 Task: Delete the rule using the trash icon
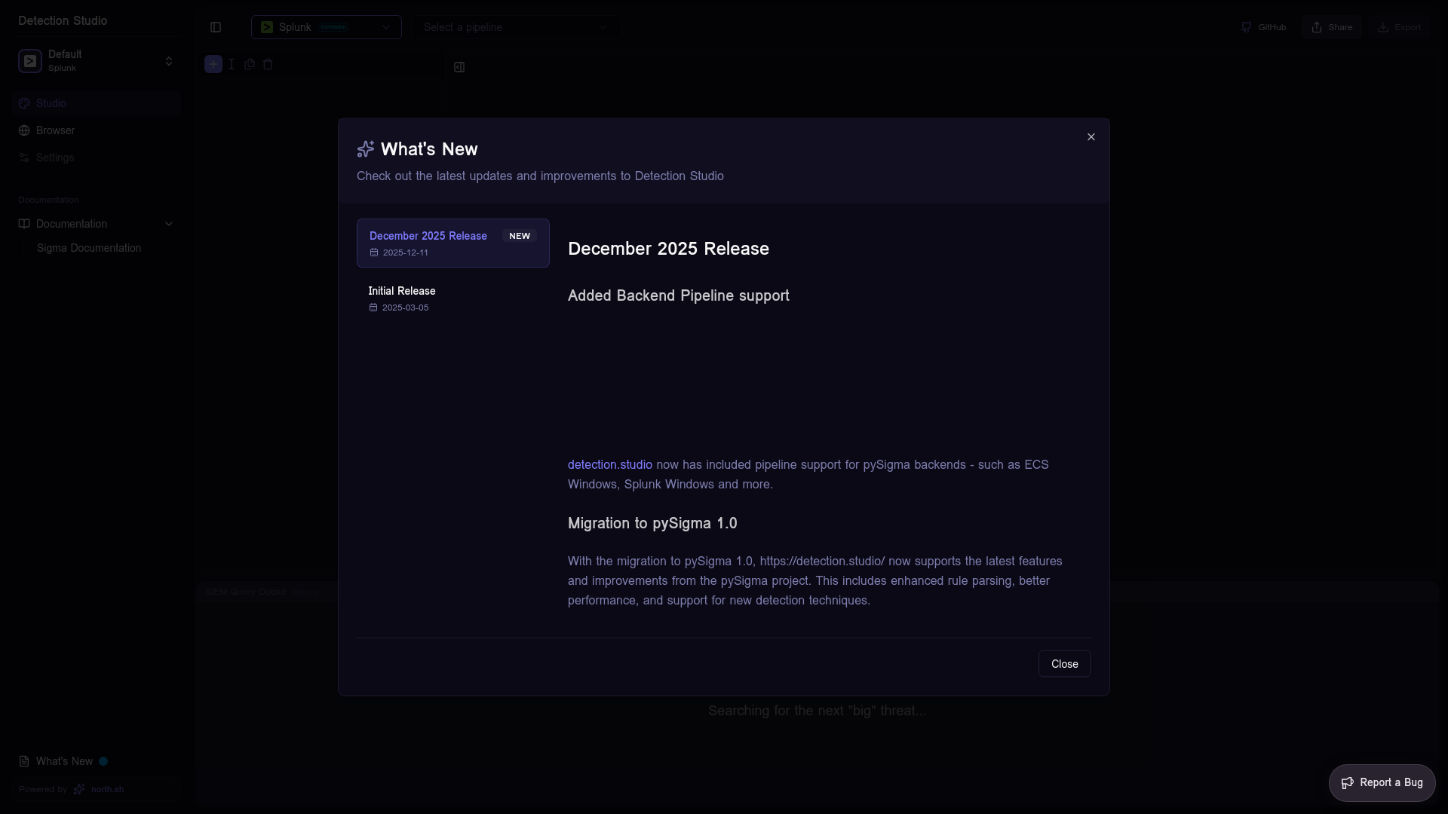[268, 64]
